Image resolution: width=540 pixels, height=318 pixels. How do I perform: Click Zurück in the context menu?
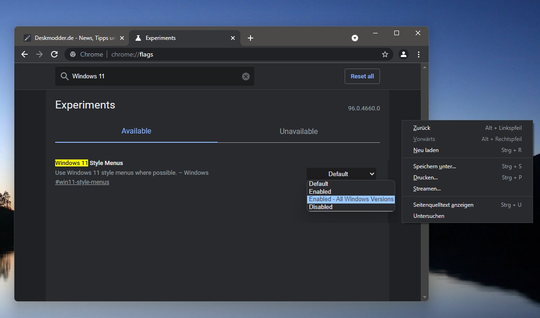click(467, 128)
